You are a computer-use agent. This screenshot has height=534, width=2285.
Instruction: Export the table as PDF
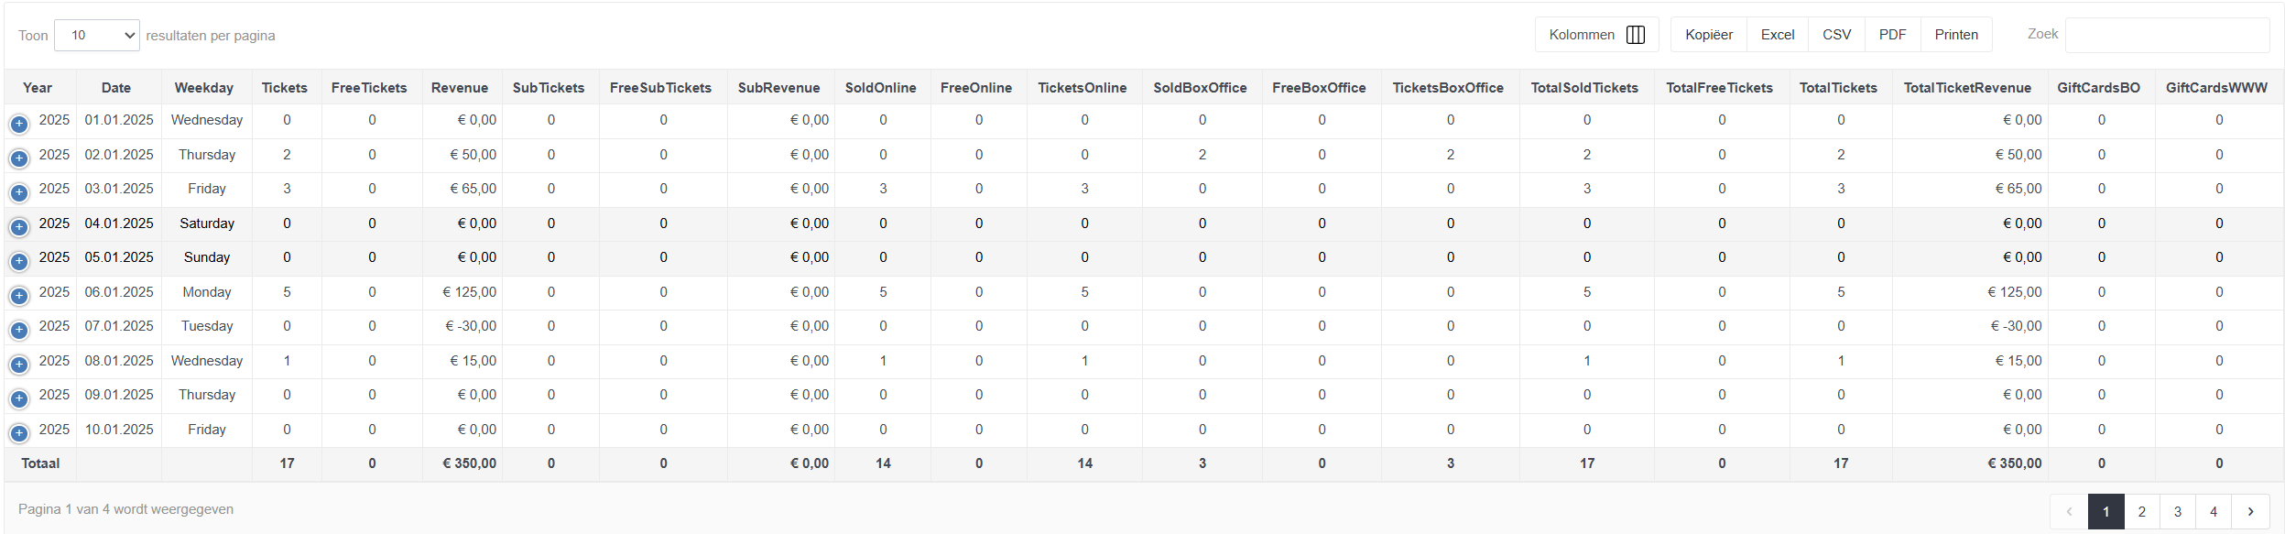point(1892,35)
